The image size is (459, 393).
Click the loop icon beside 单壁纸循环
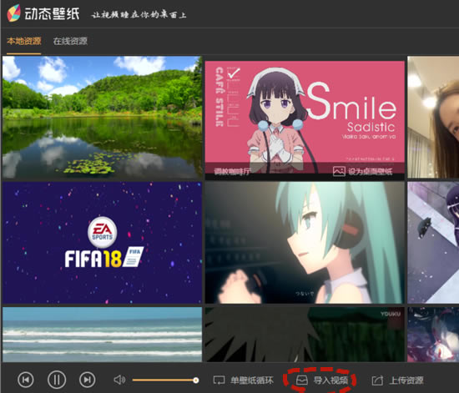219,380
